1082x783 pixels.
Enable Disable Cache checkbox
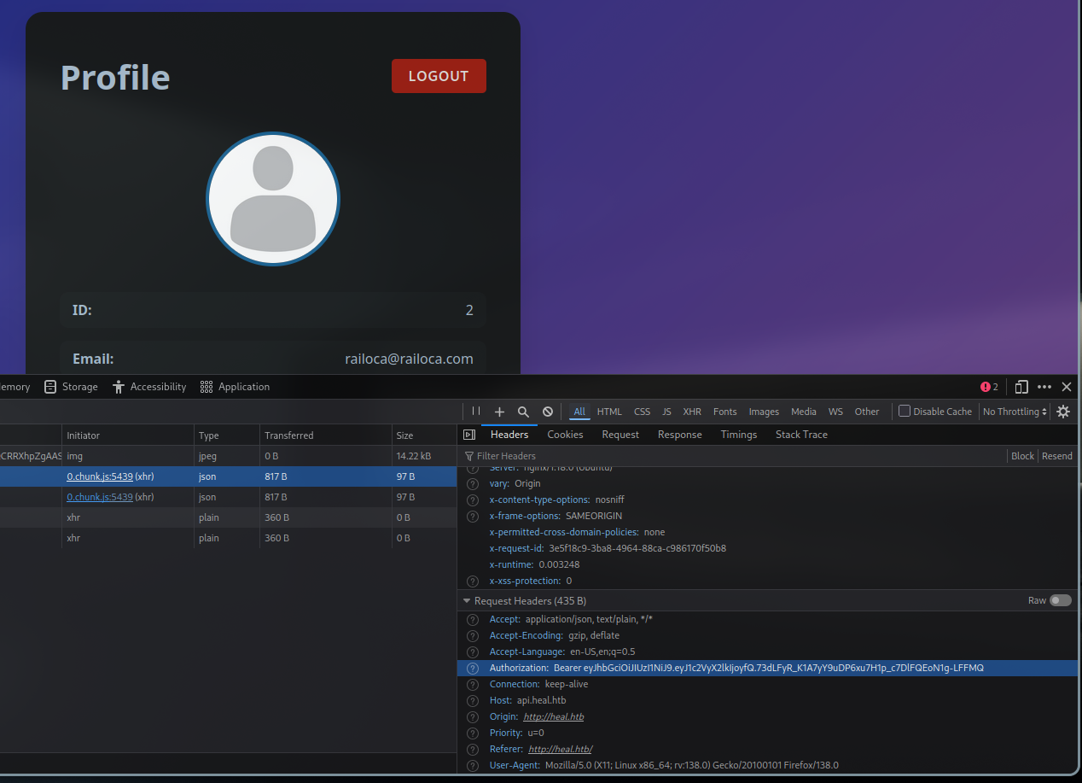[905, 411]
